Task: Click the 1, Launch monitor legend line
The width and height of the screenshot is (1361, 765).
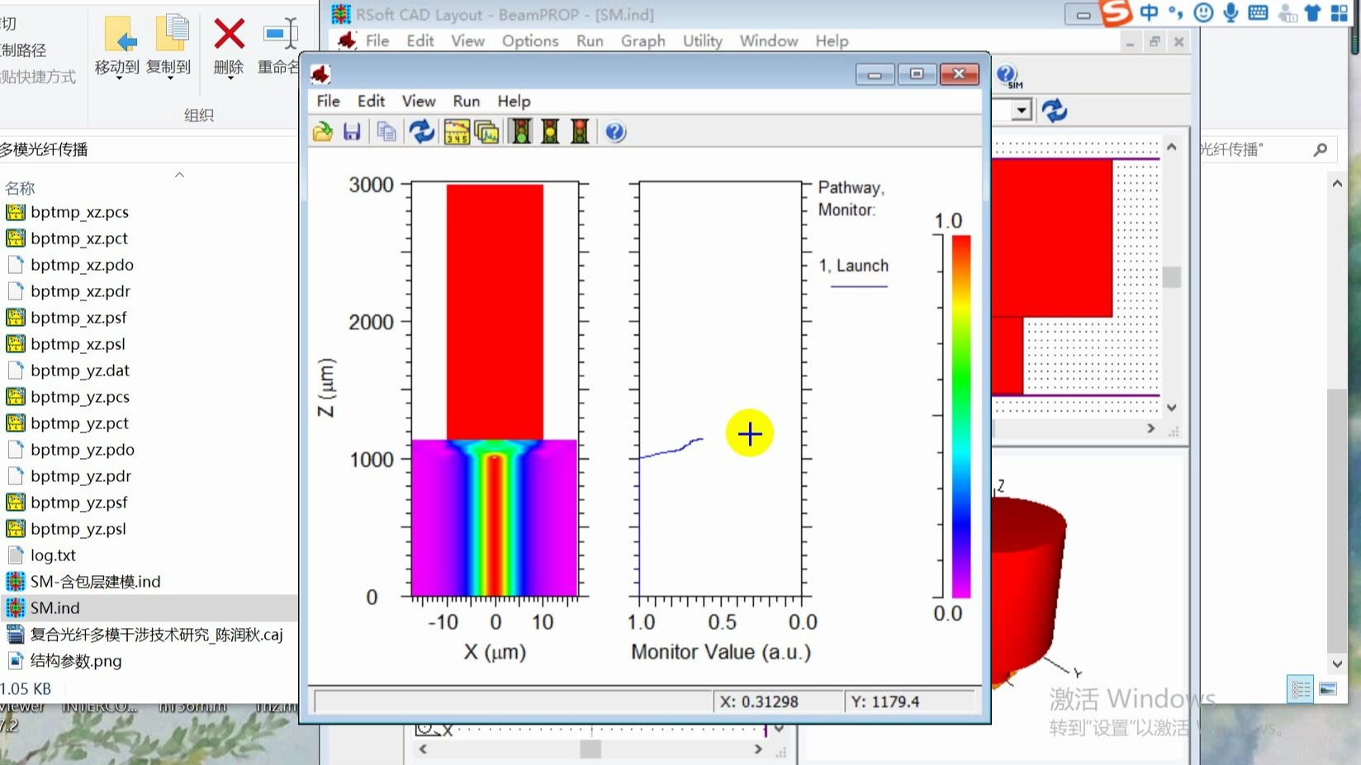Action: (859, 286)
